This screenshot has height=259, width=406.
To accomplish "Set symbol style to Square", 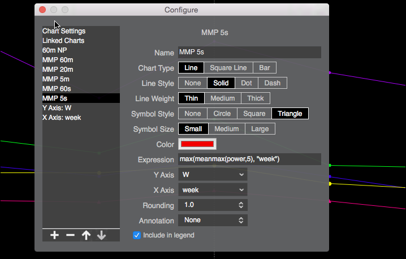I will tap(254, 114).
